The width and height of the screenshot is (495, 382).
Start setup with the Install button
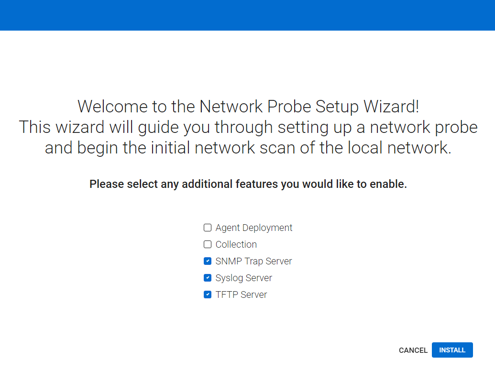pyautogui.click(x=452, y=350)
